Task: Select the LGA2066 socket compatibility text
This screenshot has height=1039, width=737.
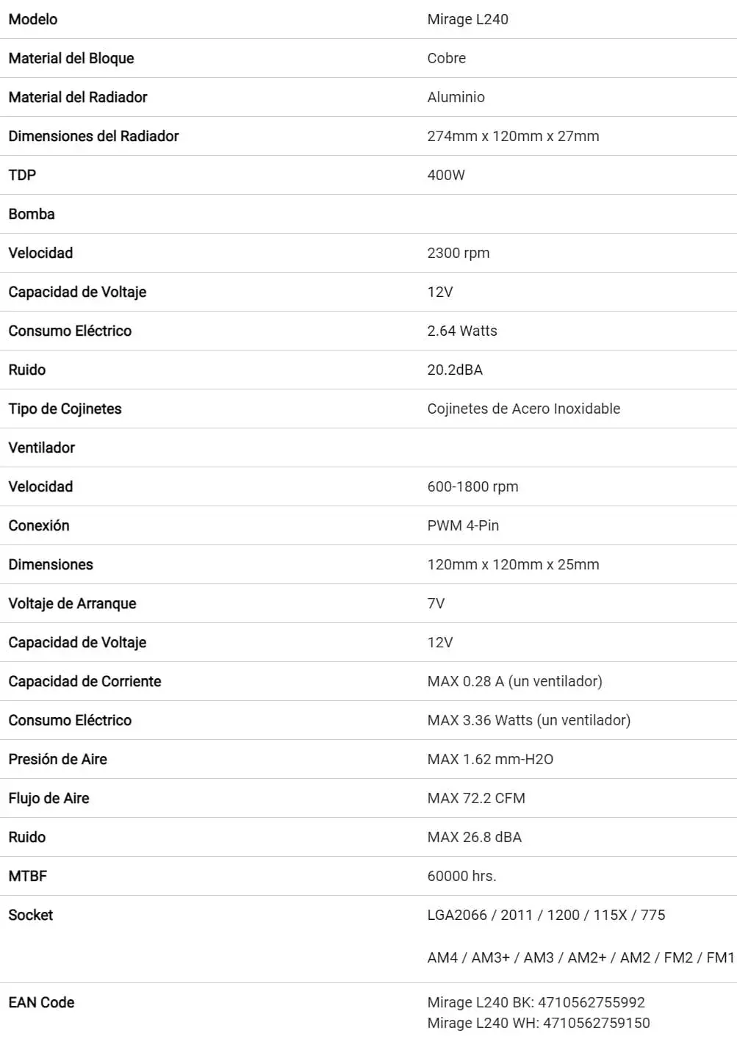Action: (546, 916)
